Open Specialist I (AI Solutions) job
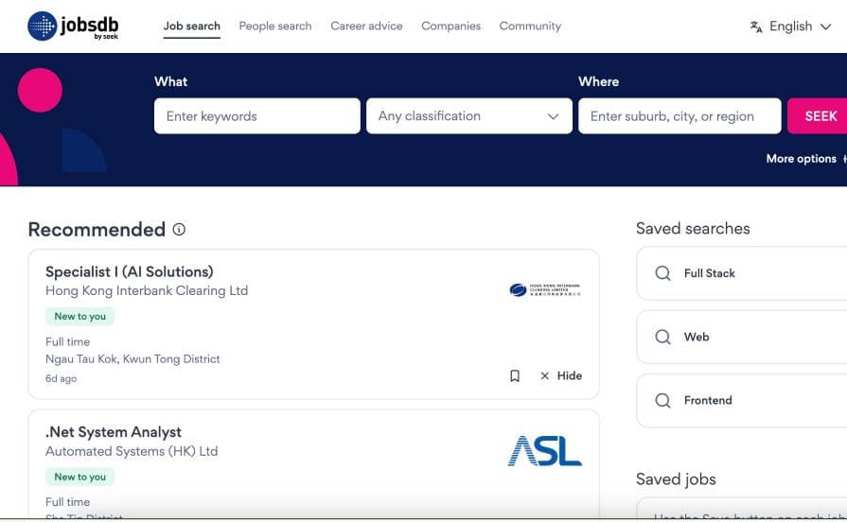The height and width of the screenshot is (522, 847). click(129, 271)
